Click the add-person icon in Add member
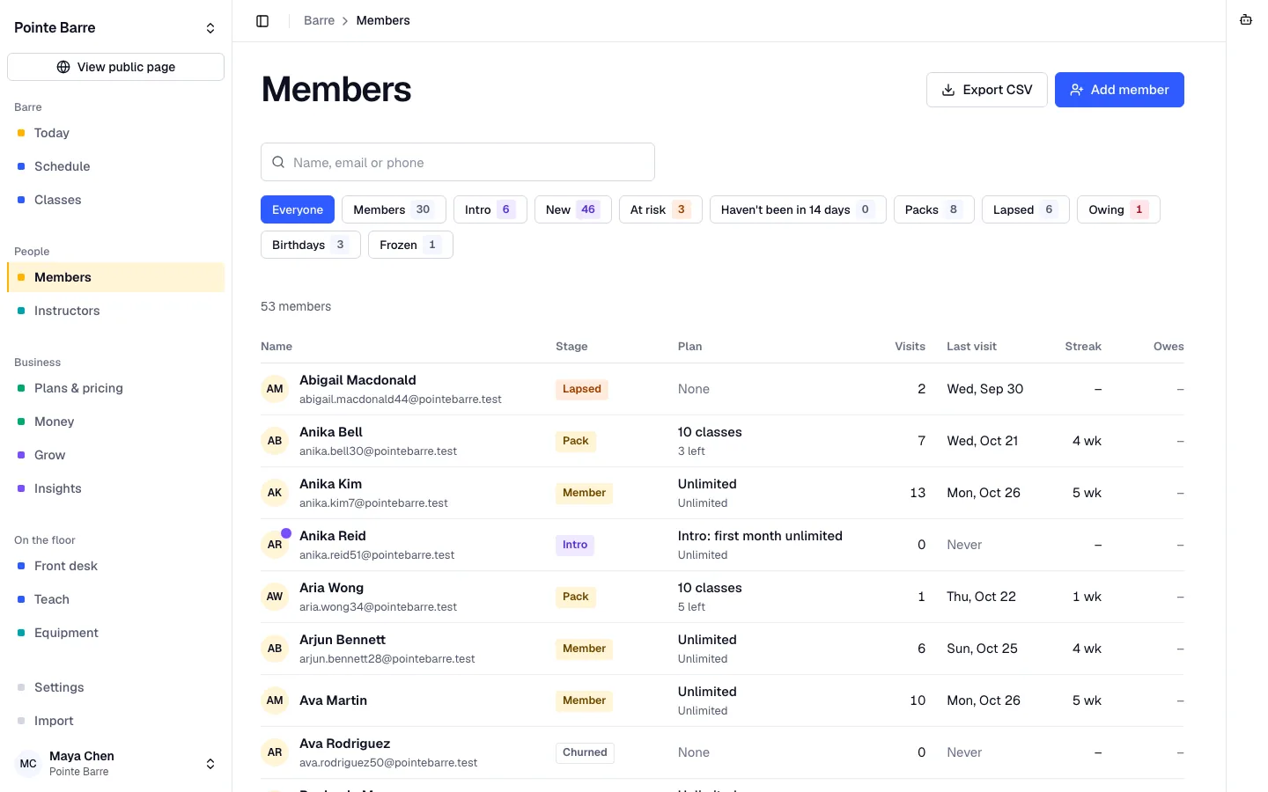1268x792 pixels. coord(1076,90)
